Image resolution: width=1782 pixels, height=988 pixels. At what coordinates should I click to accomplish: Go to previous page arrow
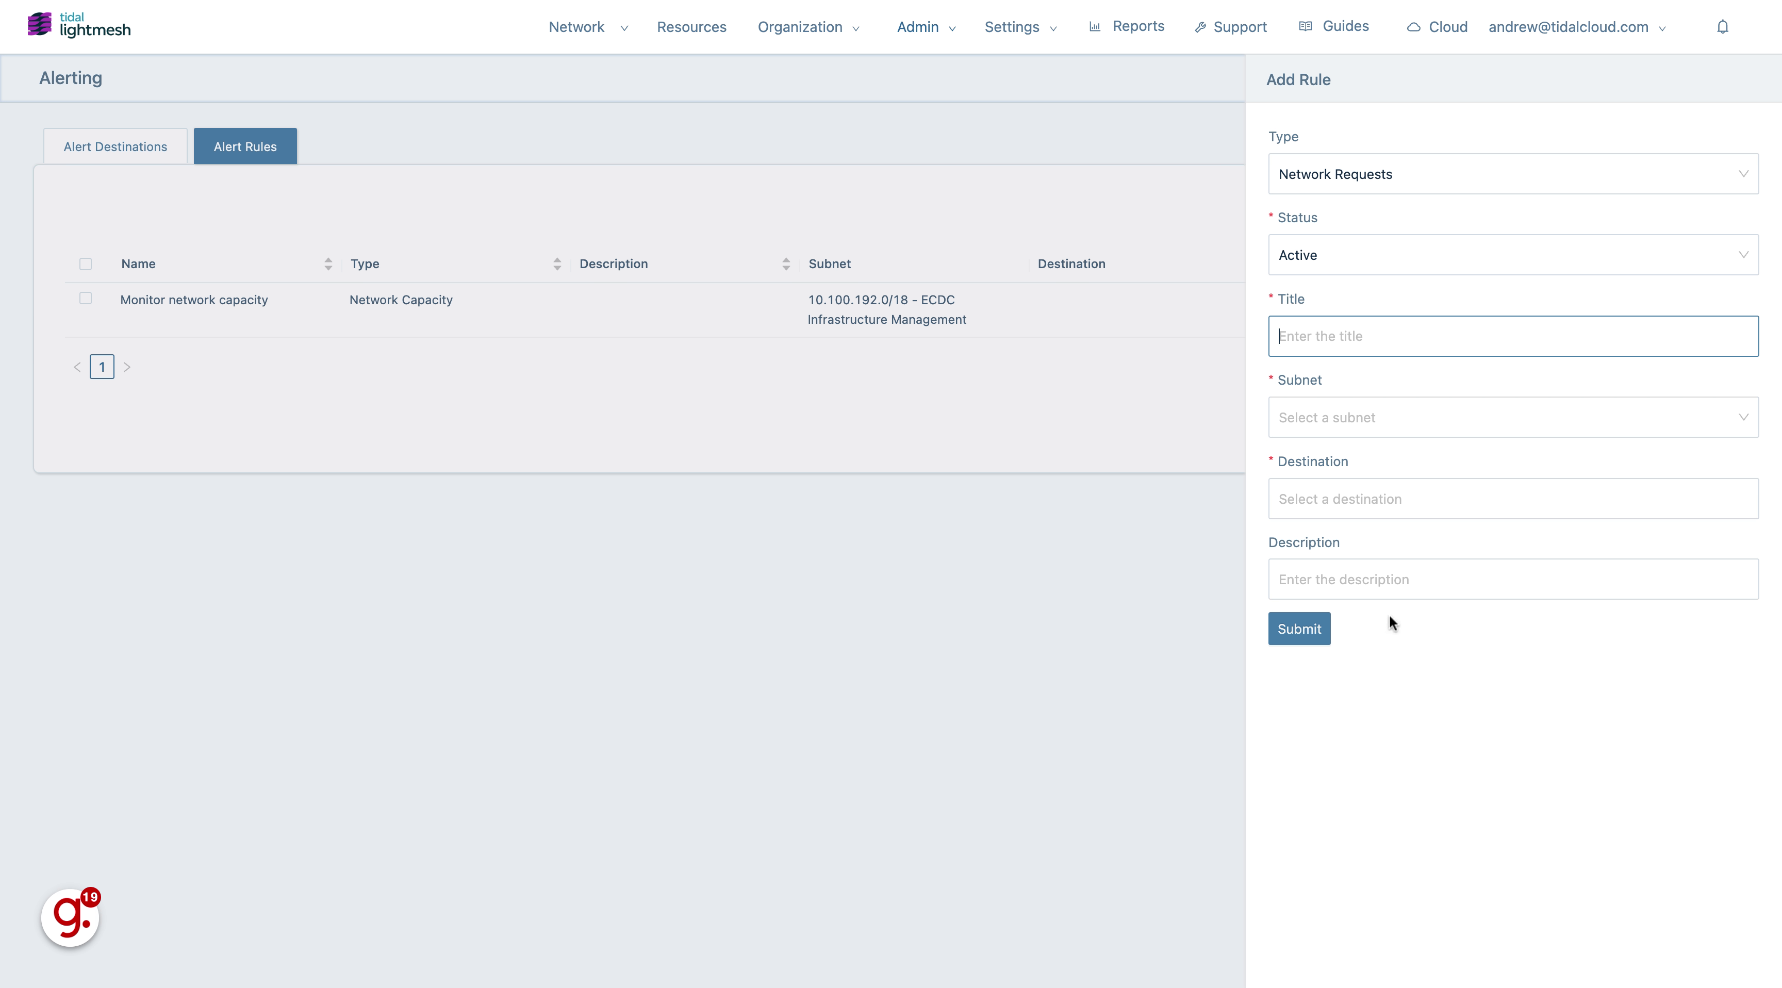point(77,367)
